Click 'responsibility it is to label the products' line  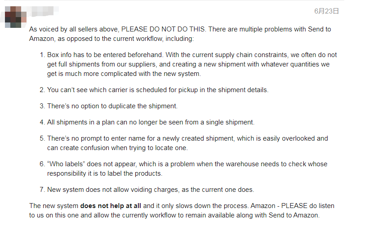[x=105, y=173]
